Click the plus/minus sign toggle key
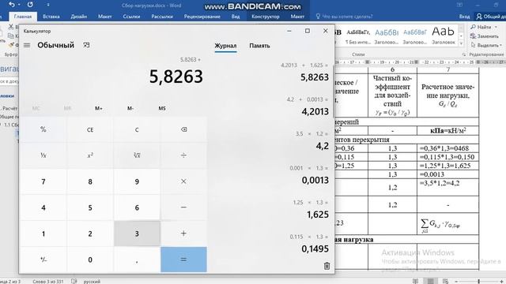Viewport: 506px width, 284px height. (43, 260)
